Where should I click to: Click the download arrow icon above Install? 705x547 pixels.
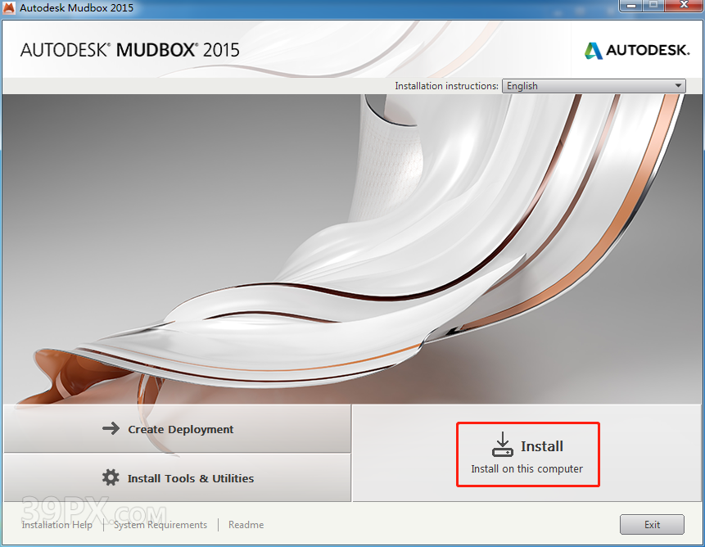pos(502,445)
